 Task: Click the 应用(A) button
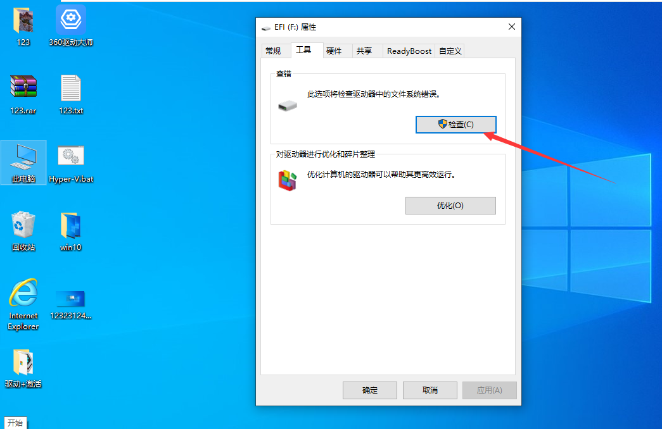(x=489, y=390)
